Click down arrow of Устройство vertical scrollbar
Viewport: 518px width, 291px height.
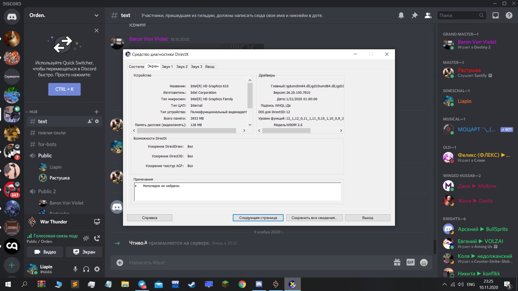[250, 125]
